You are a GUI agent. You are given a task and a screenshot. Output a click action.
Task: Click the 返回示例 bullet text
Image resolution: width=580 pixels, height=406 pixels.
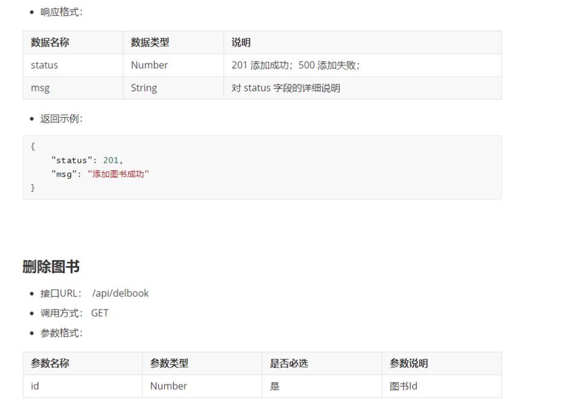click(62, 119)
